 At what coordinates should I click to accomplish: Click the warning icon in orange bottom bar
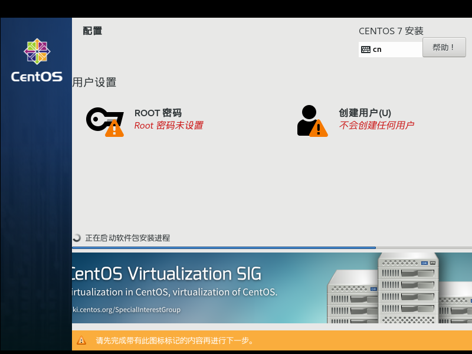coord(81,340)
